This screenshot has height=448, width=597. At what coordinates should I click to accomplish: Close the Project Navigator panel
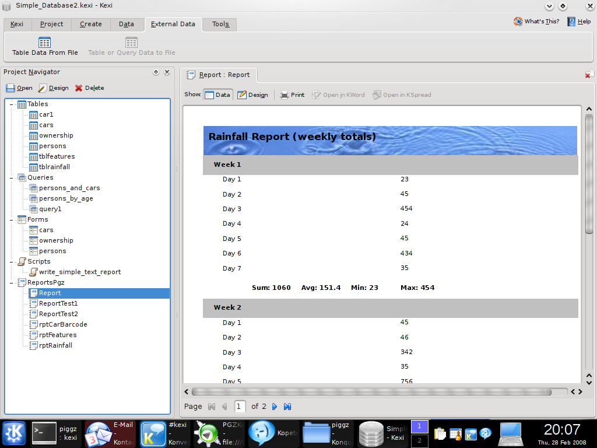point(167,72)
